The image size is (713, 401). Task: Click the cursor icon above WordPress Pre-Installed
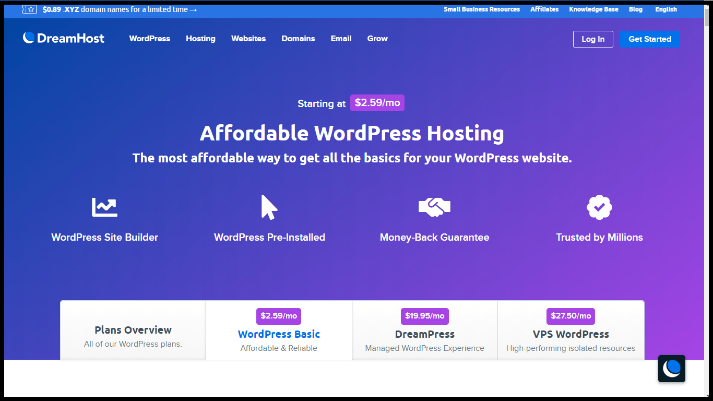tap(269, 207)
